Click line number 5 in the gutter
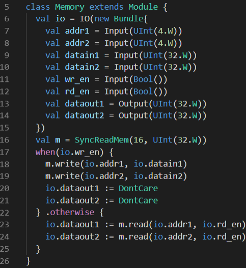The image size is (246, 268). coord(7,7)
